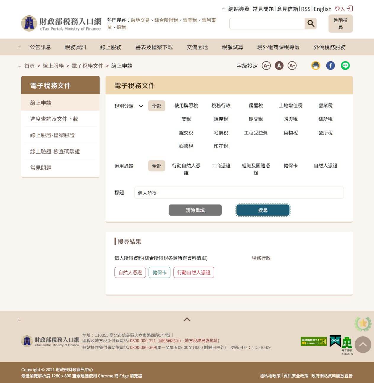Screen dimensions: 374x383
Task: Click the 清除重填 button
Action: coord(195,210)
